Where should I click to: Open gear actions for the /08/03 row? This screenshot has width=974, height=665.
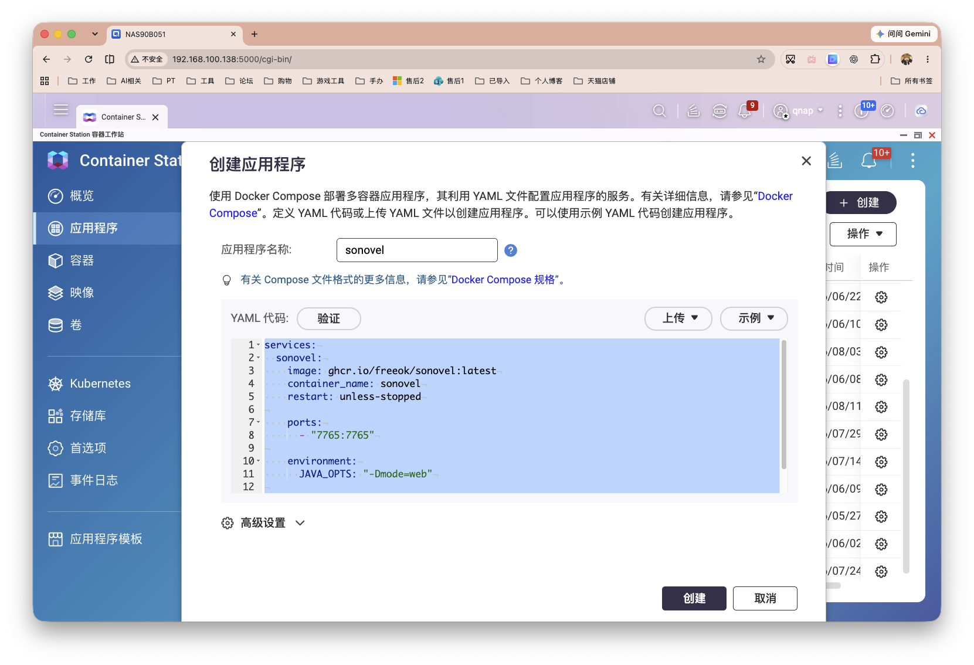[881, 352]
